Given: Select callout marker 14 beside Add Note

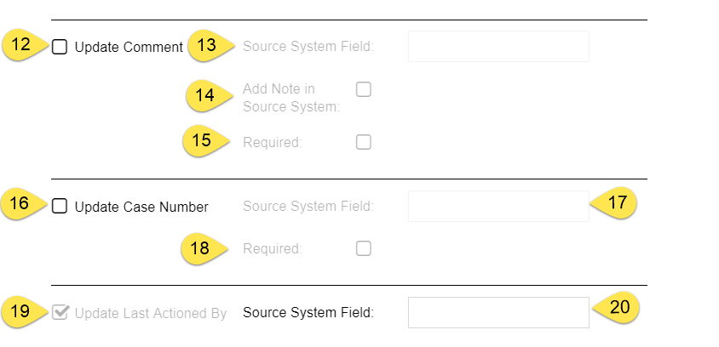Looking at the screenshot, I should 205,95.
